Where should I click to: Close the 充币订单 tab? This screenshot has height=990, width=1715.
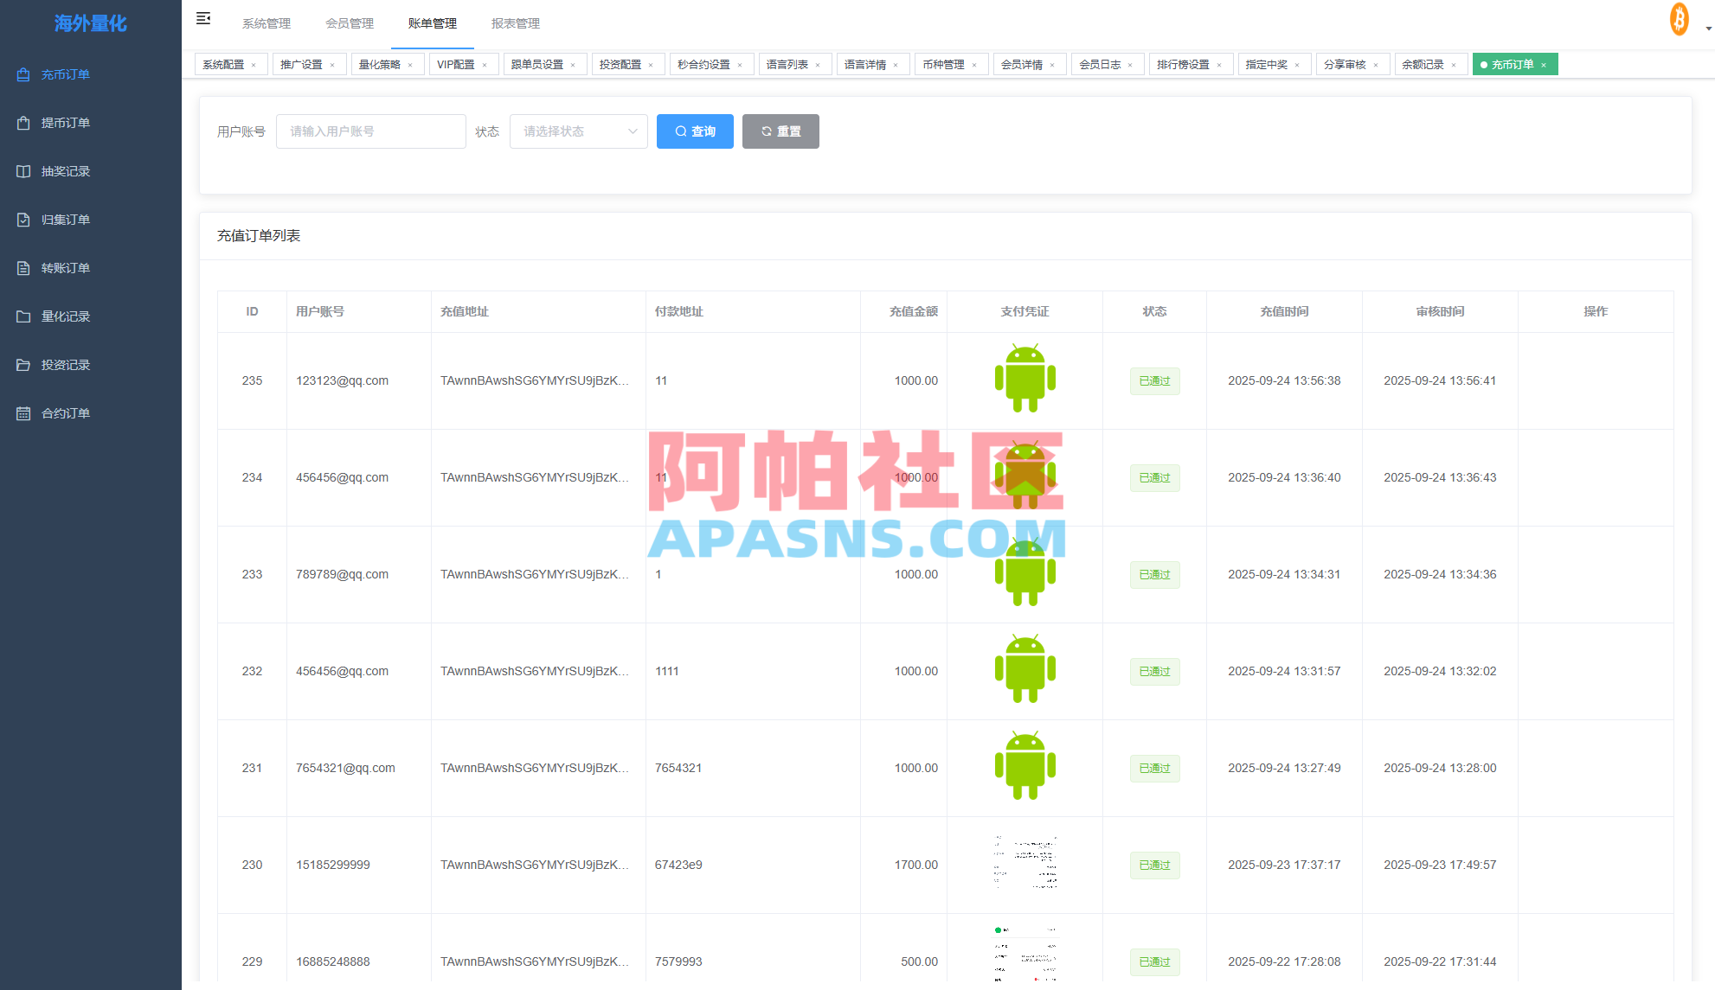click(1543, 64)
